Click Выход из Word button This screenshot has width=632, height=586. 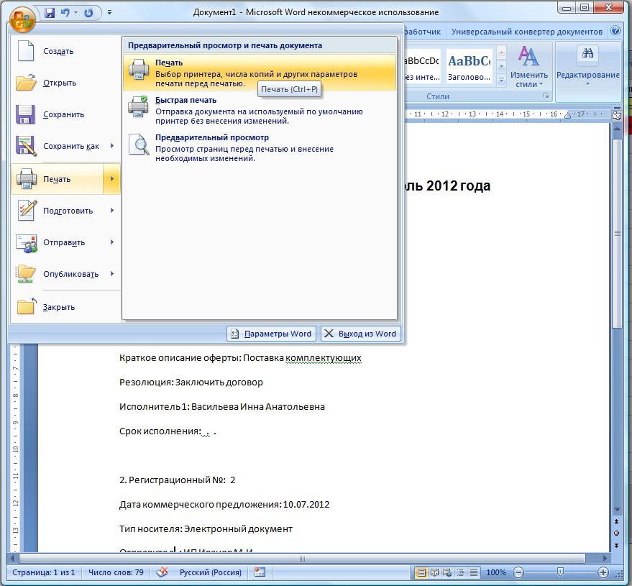coord(361,334)
